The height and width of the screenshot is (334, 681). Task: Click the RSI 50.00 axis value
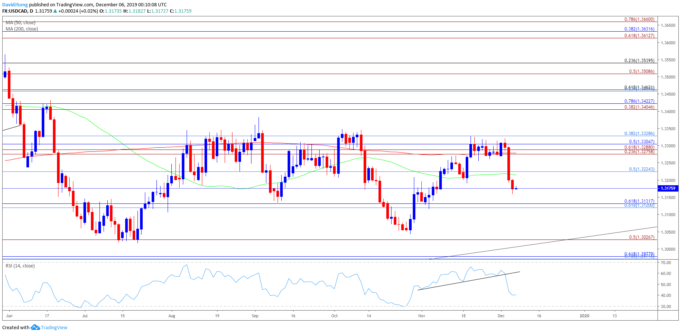[x=666, y=285]
